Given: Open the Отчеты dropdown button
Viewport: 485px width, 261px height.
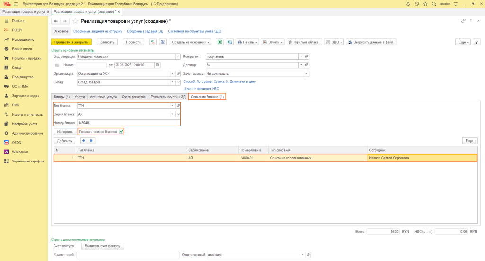Looking at the screenshot, I should coord(272,42).
